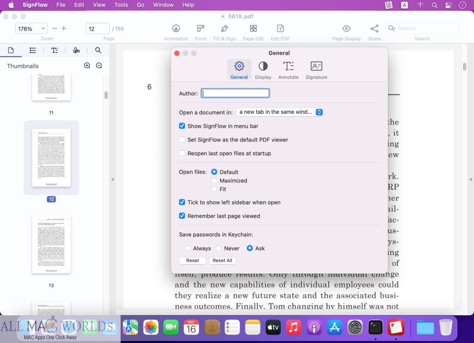
Task: Switch to Signature preferences tab
Action: click(316, 70)
